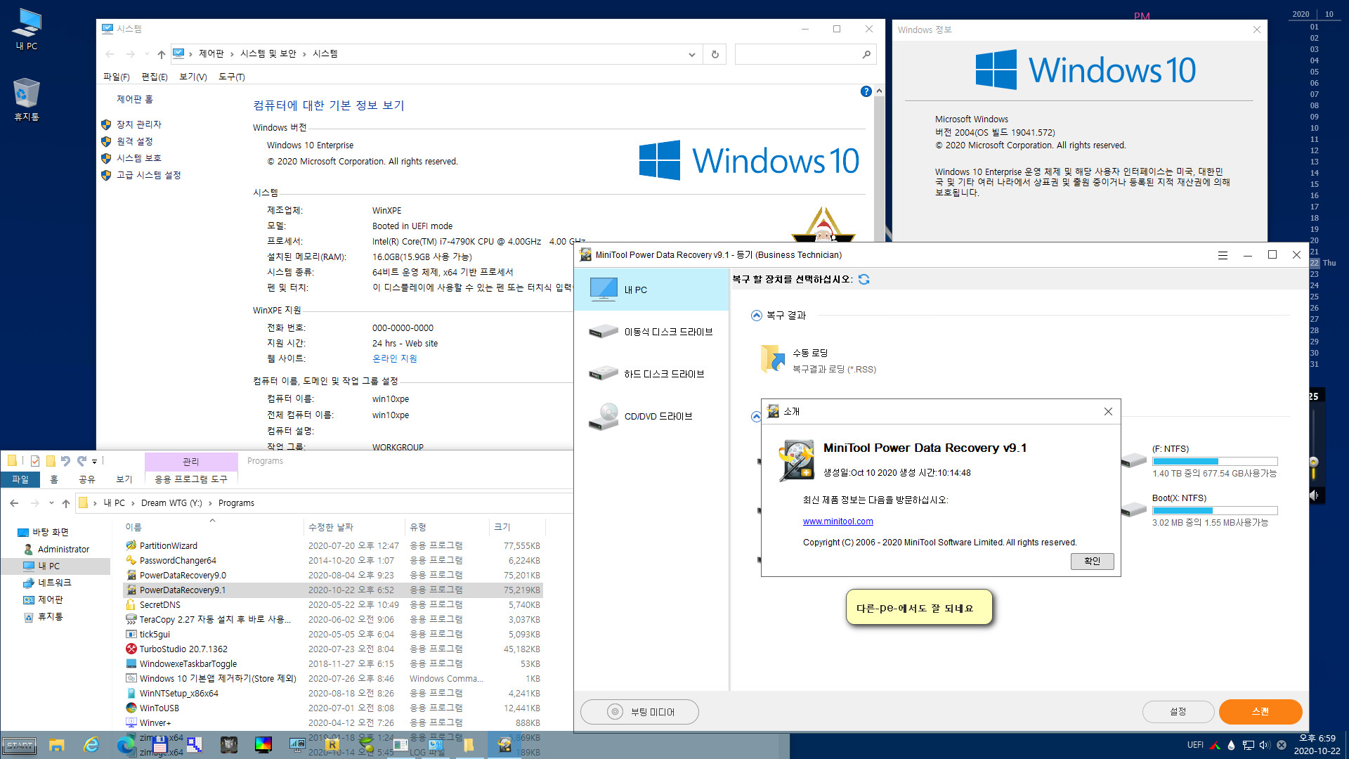Open File Explorer taskbar icon
This screenshot has height=759, width=1349.
pyautogui.click(x=57, y=745)
